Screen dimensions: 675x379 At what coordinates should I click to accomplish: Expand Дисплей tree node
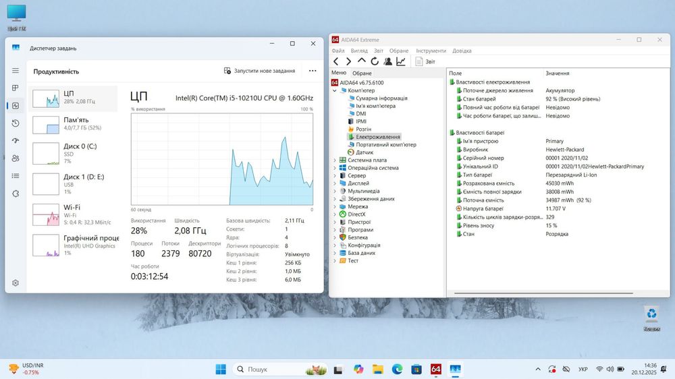[x=335, y=183]
